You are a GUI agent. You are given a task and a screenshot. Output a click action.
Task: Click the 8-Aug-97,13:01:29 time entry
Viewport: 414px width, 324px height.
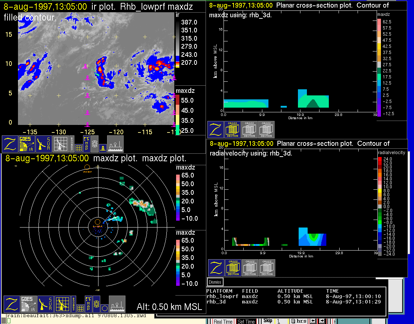click(x=353, y=302)
